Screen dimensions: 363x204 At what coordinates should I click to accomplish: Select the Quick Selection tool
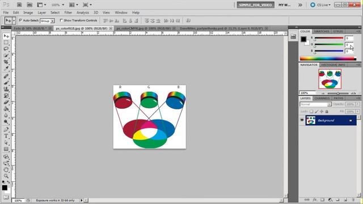[x=6, y=56]
